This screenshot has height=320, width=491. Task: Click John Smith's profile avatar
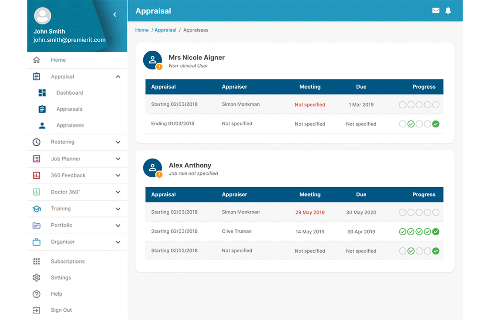[x=43, y=16]
